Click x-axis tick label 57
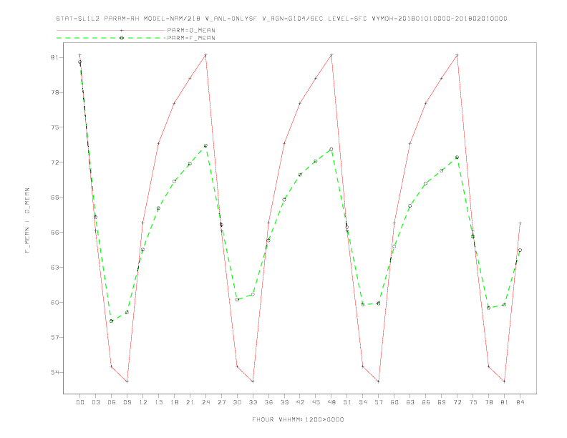This screenshot has height=438, width=567. 379,402
